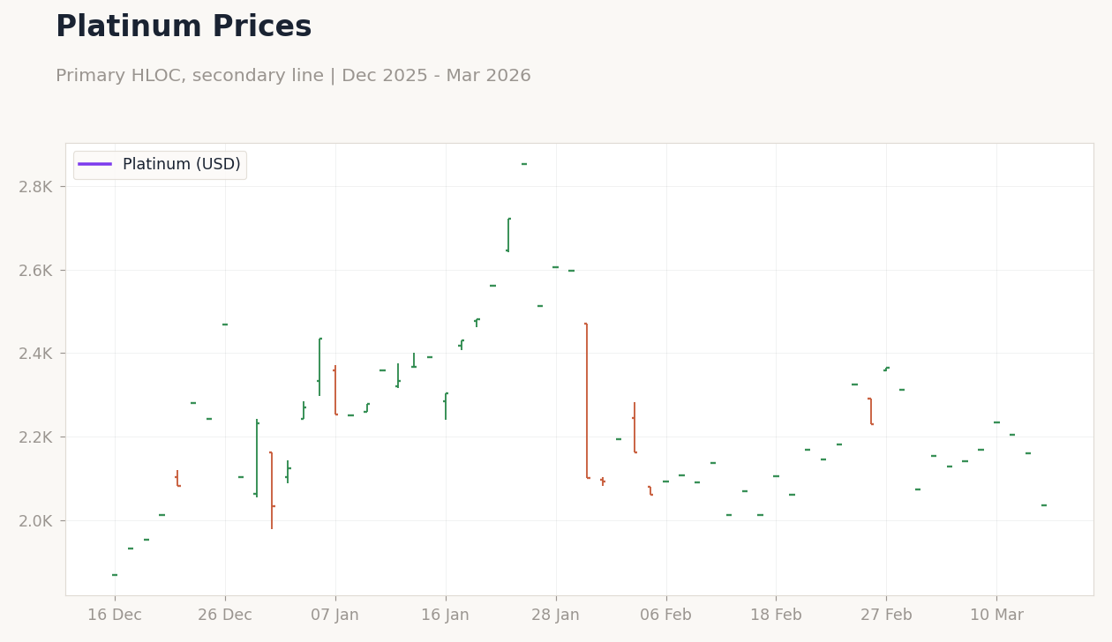Click the 16 Jan x-axis label
1112x642 pixels.
(446, 616)
